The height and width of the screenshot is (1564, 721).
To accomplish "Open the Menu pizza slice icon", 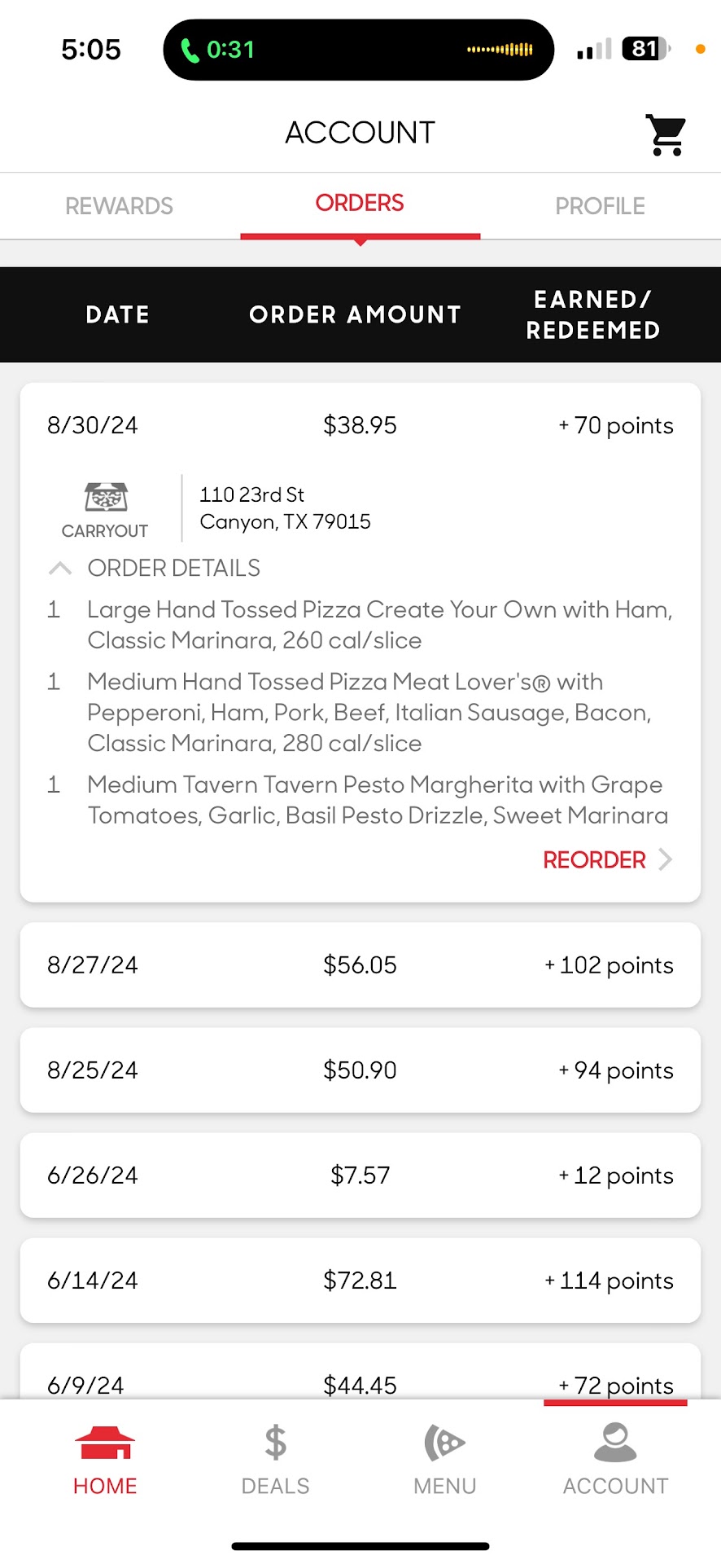I will (444, 1443).
